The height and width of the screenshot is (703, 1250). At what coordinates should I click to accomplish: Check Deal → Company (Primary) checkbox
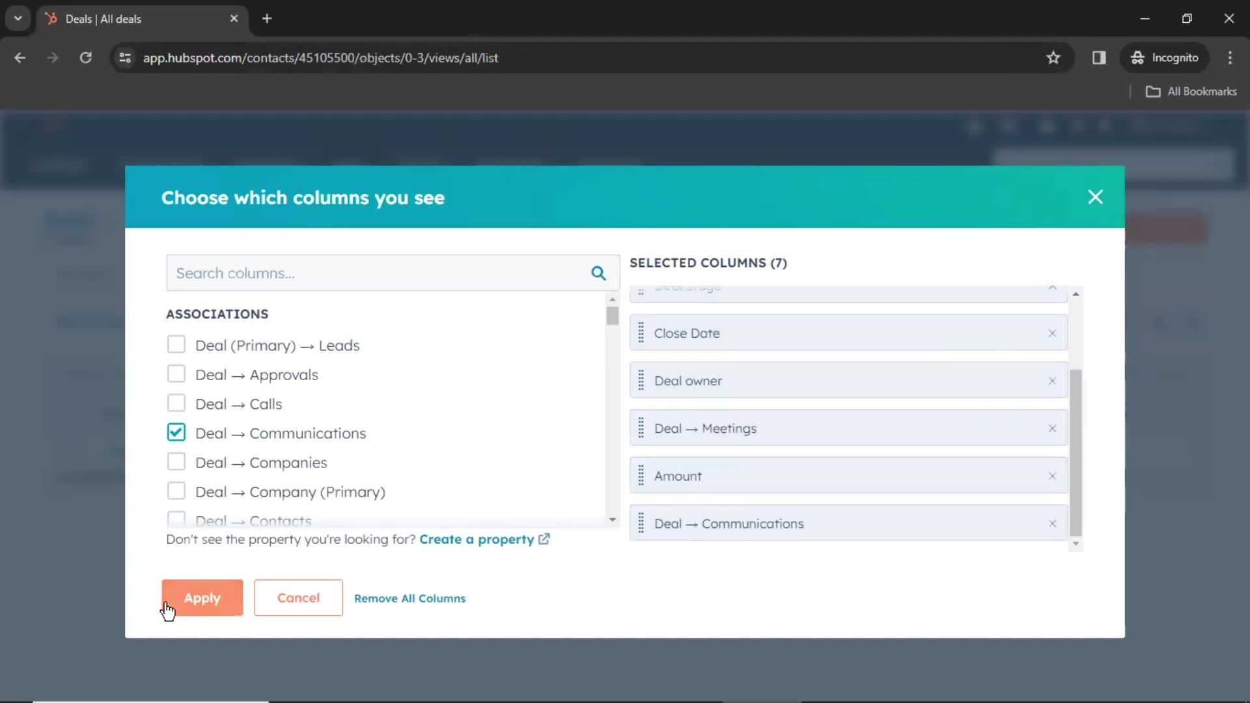[x=176, y=491]
